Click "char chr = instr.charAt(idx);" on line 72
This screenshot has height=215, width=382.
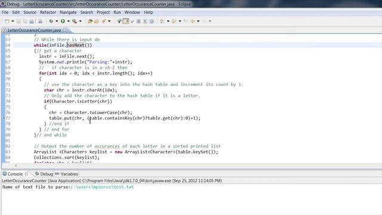pyautogui.click(x=81, y=90)
